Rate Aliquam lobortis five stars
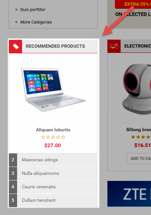The width and height of the screenshot is (151, 215). (63, 137)
